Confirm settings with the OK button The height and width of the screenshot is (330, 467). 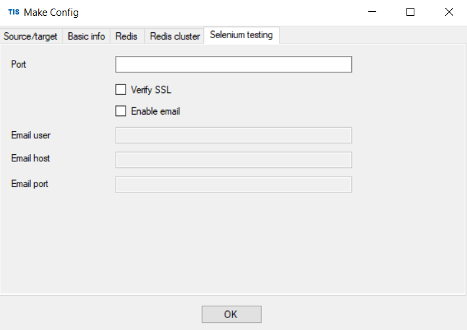(x=232, y=314)
